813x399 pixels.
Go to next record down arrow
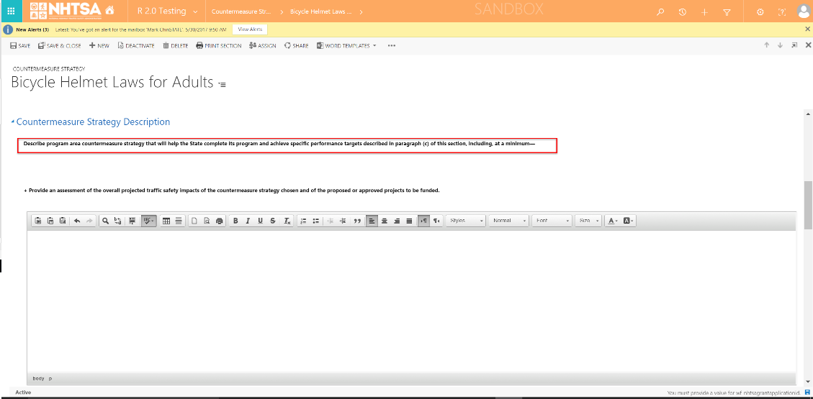coord(780,45)
